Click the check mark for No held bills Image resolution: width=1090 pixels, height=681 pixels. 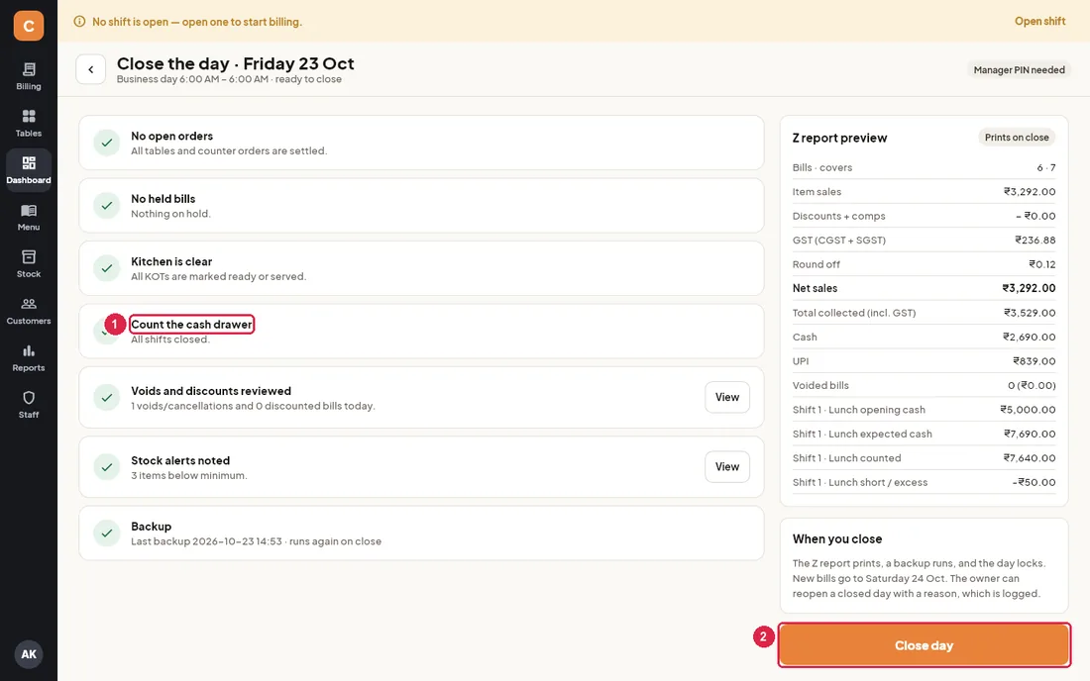pos(106,206)
